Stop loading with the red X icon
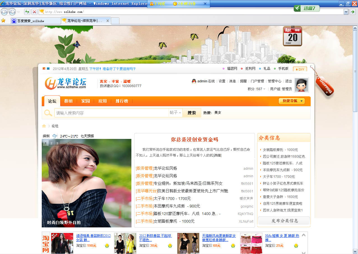This screenshot has width=358, height=254. (34, 12)
